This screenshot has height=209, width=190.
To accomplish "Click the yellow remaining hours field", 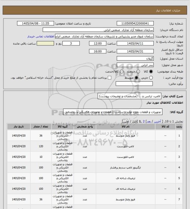I will (x=45, y=44).
